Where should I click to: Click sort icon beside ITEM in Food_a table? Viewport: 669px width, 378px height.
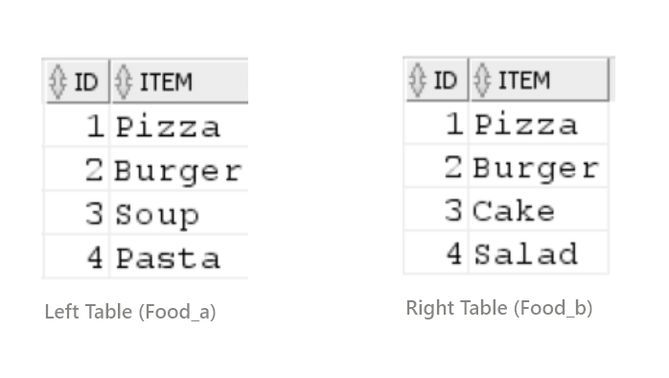(x=124, y=82)
